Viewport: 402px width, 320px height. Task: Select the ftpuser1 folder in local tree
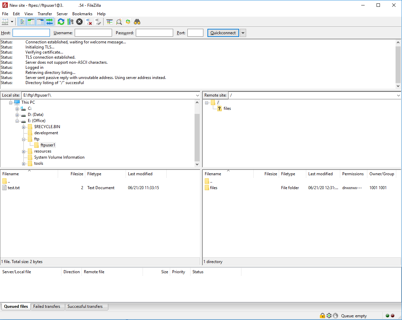pyautogui.click(x=48, y=145)
